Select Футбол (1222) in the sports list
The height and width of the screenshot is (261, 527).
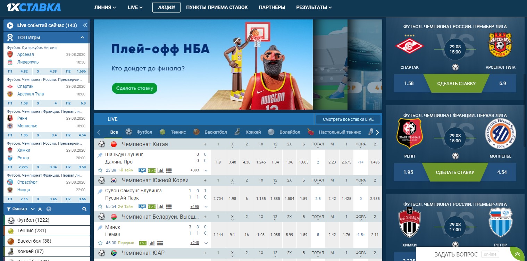47,220
